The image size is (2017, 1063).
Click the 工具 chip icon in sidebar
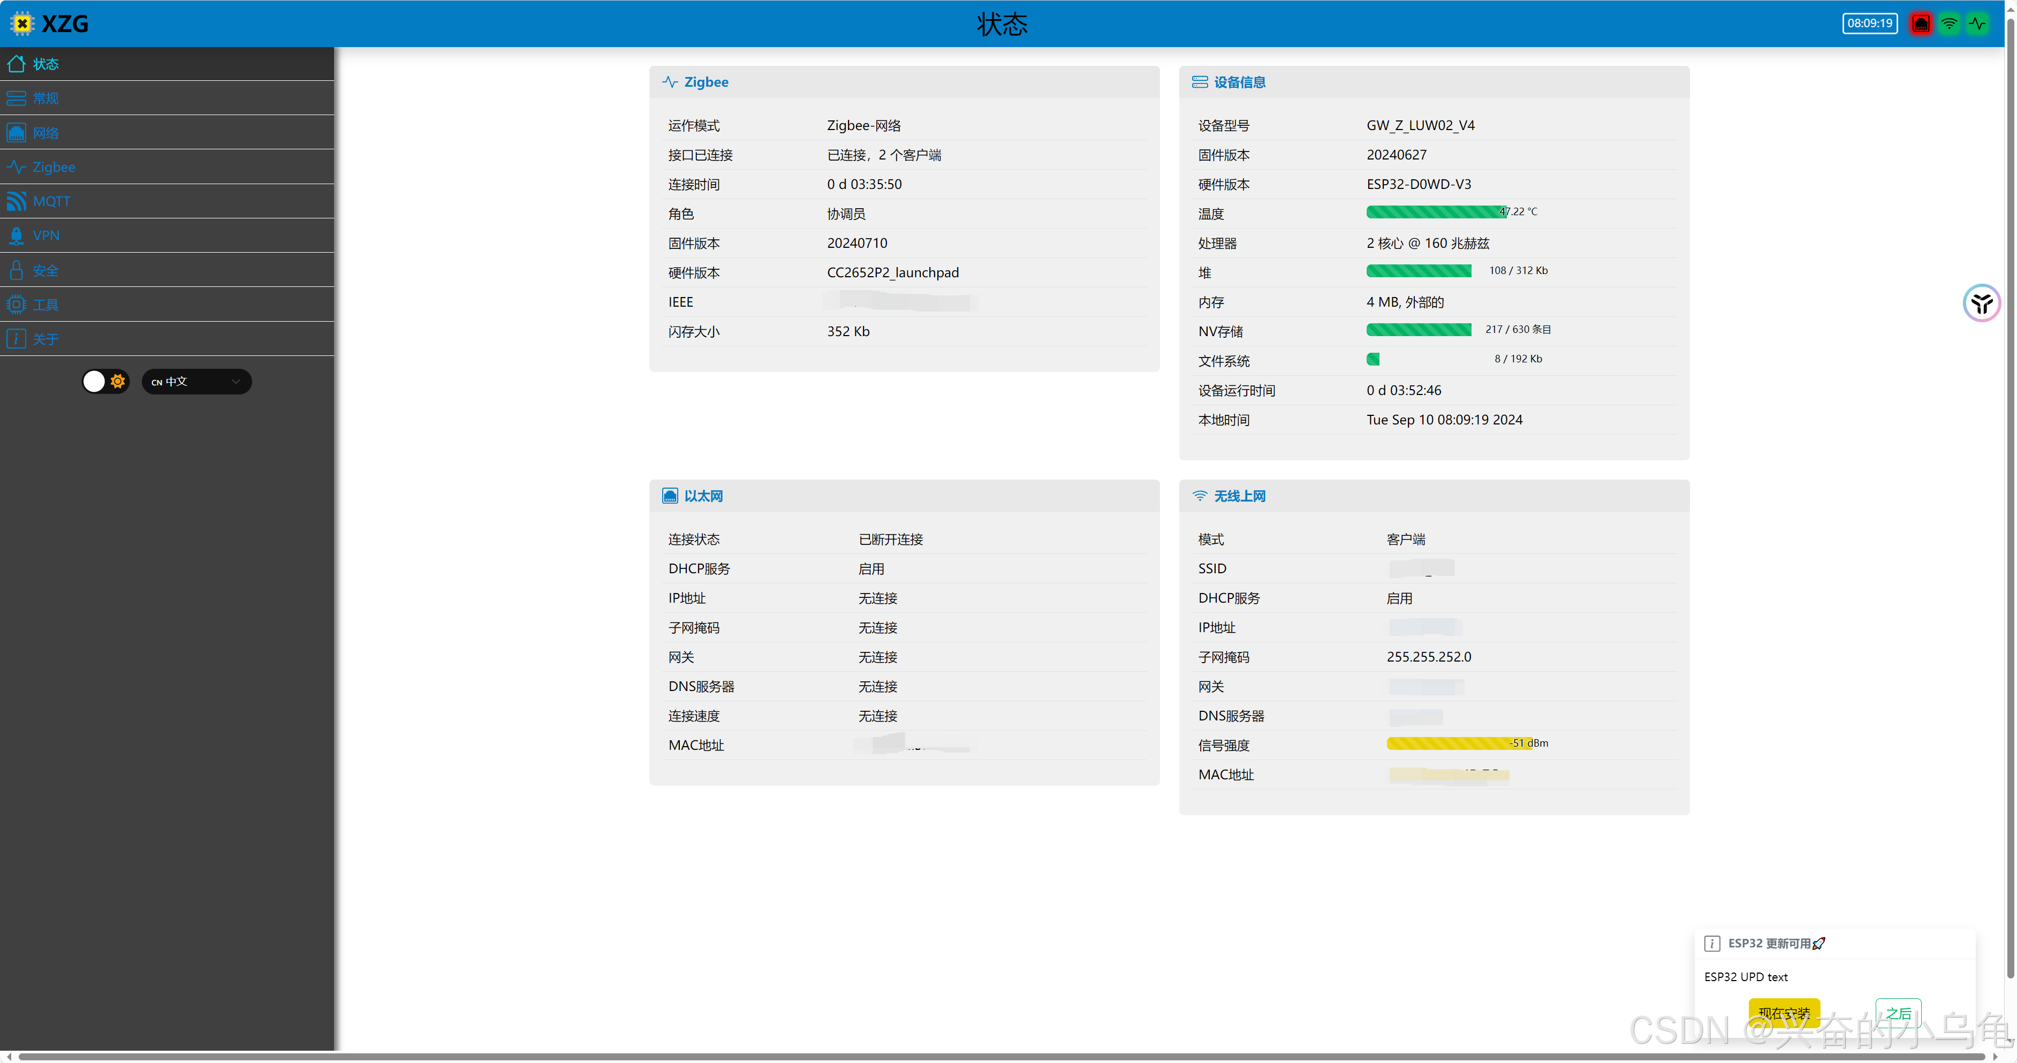[x=16, y=305]
